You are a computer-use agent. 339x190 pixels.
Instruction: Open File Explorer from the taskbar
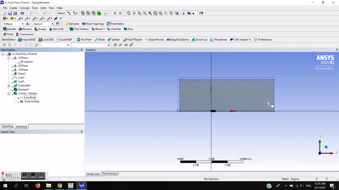(x=49, y=186)
